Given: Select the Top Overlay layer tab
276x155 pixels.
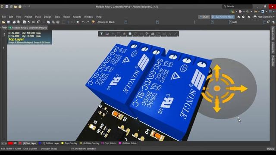Looking at the screenshot, I should 71,143.
